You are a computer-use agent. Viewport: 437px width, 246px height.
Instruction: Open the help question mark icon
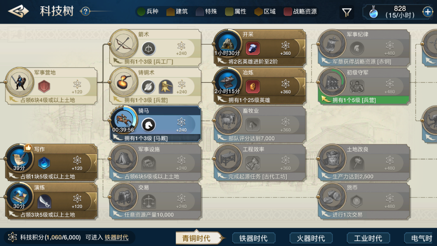85,12
